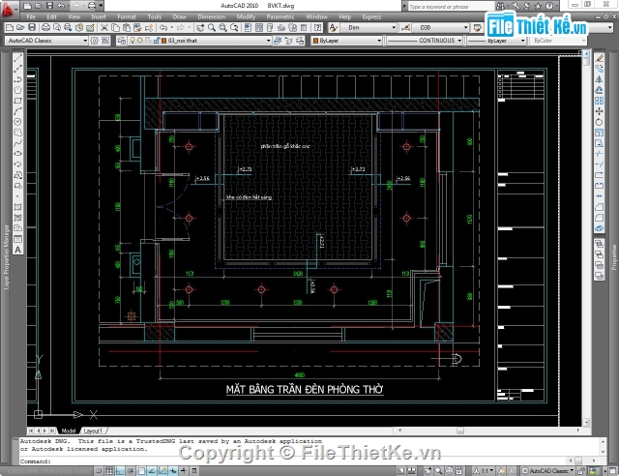This screenshot has height=476, width=619.
Task: Click the Dimension Style icon beside D30
Action: pos(405,27)
